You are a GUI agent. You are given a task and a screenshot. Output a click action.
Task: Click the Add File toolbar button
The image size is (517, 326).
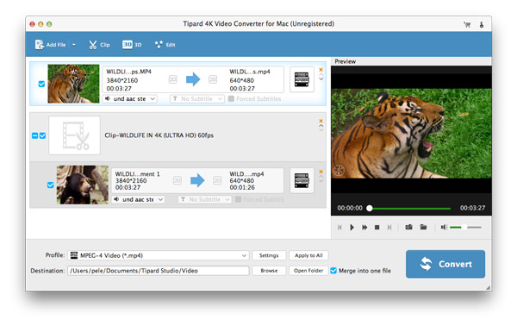click(50, 45)
